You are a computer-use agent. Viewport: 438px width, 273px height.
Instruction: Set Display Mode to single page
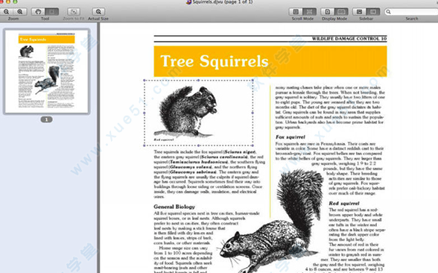(x=328, y=11)
